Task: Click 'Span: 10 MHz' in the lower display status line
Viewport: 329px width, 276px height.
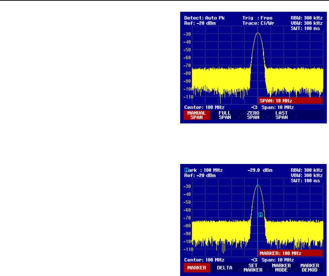Action: (278, 260)
